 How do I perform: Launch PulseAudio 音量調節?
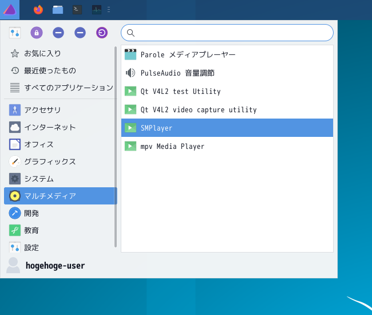tap(227, 73)
